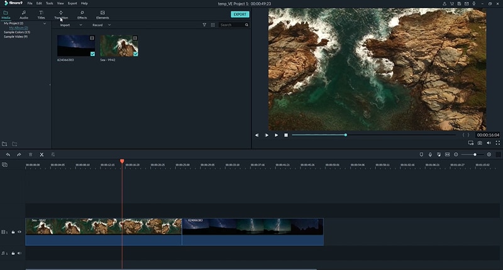Select Sample Colors (15) folder
The width and height of the screenshot is (503, 270).
click(17, 32)
